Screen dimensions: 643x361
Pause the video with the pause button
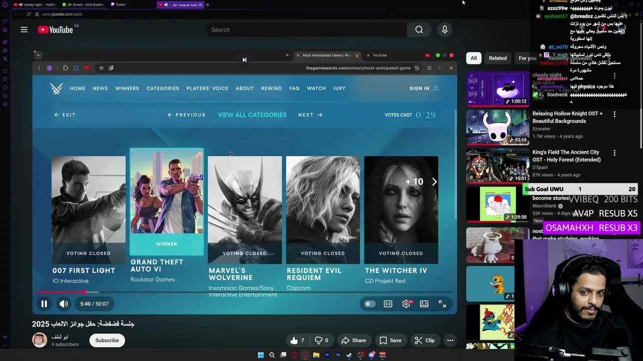click(44, 304)
